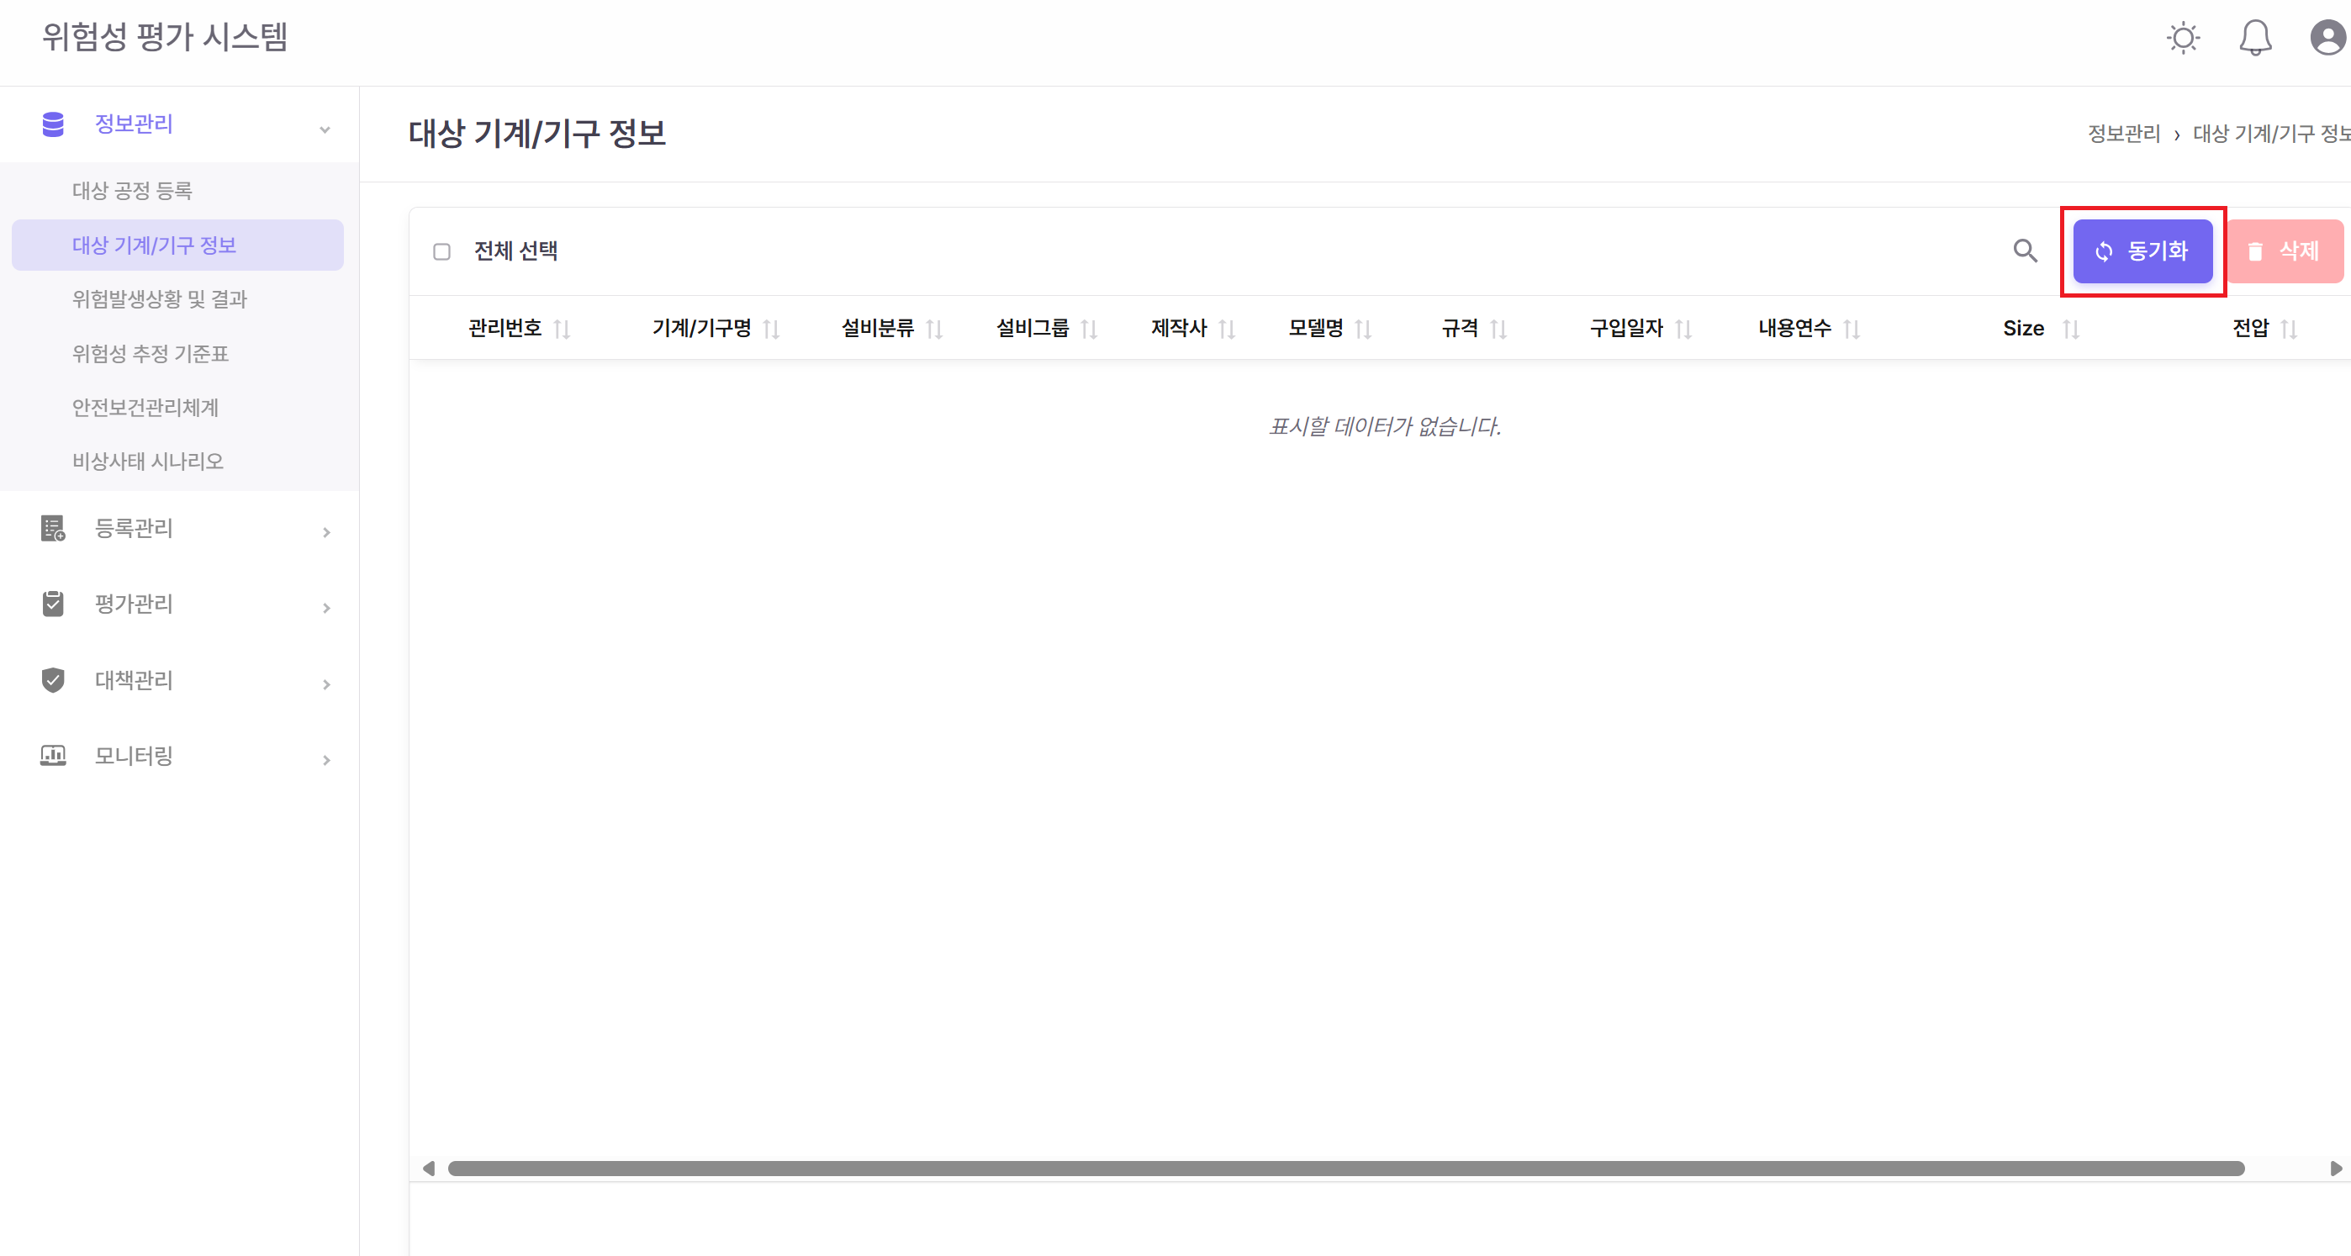Click the 모니터링 monitor icon
The image size is (2351, 1256).
(52, 755)
